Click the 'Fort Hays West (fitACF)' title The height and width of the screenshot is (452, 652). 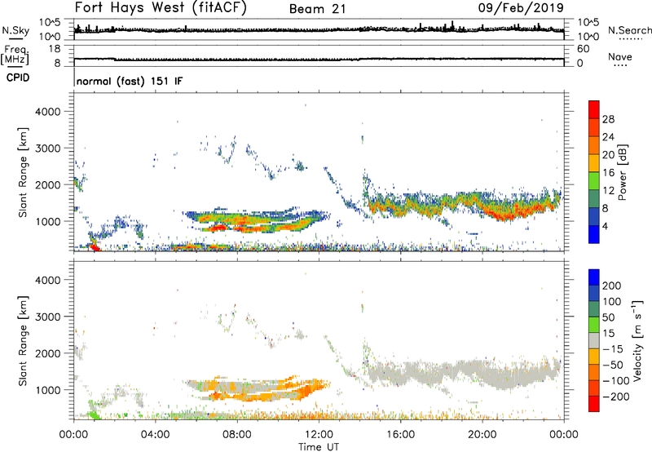[x=161, y=7]
